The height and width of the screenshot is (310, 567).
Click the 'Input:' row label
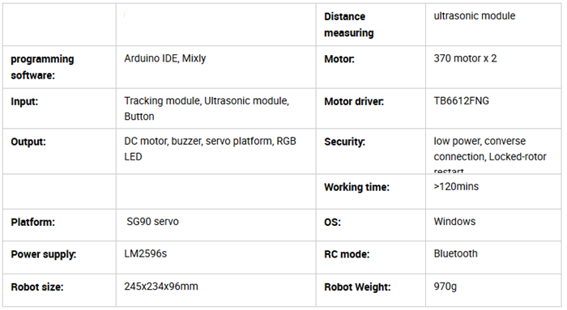click(24, 101)
